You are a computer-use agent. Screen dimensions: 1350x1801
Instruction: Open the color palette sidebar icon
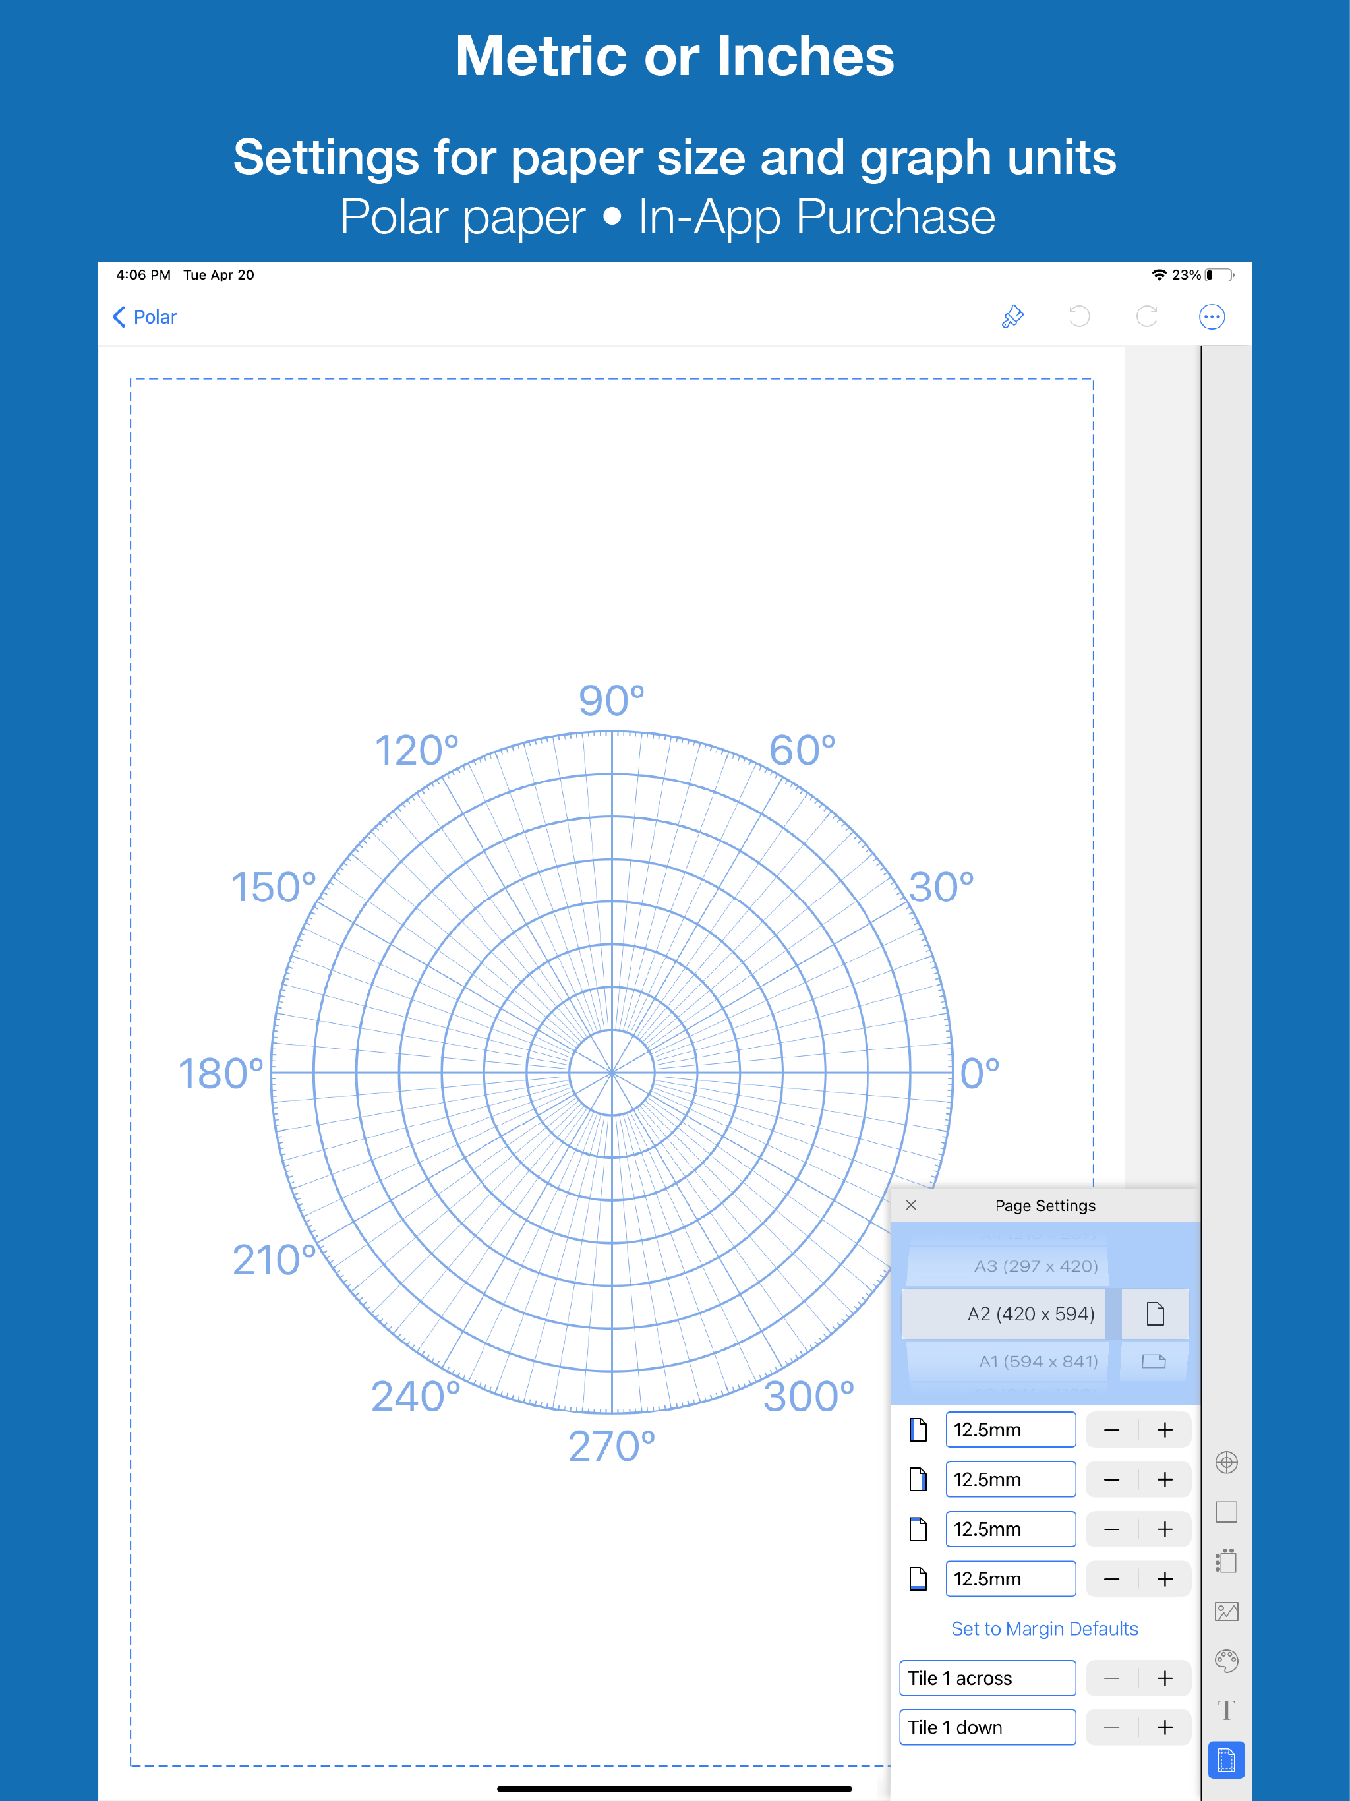1226,1661
